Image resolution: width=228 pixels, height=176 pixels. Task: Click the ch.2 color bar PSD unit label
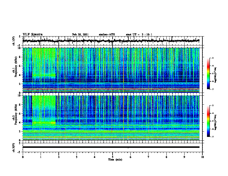(216, 122)
